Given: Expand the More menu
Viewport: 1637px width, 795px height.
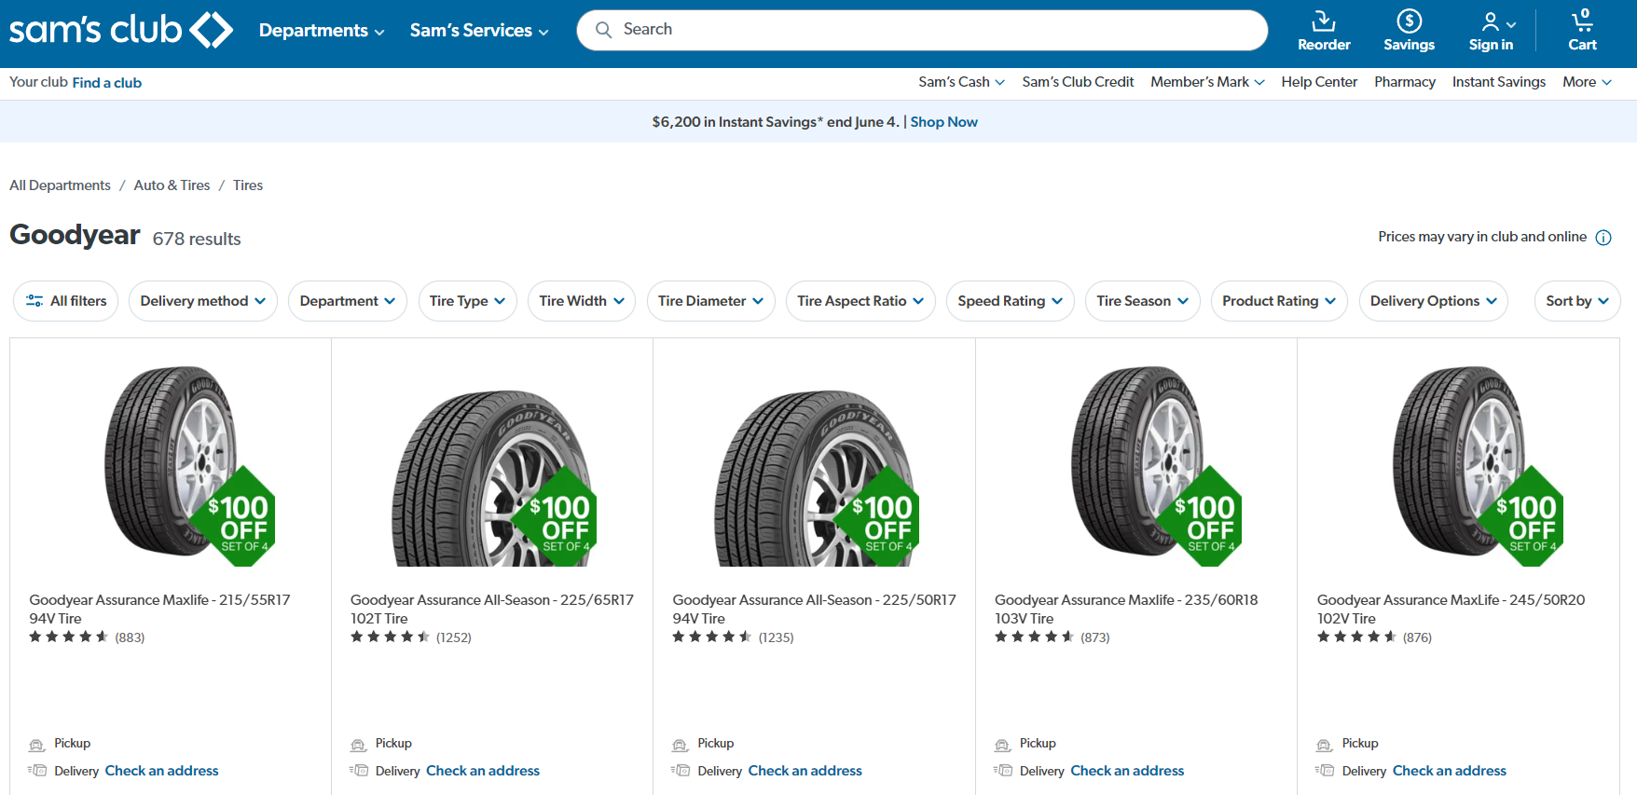Looking at the screenshot, I should 1587,82.
